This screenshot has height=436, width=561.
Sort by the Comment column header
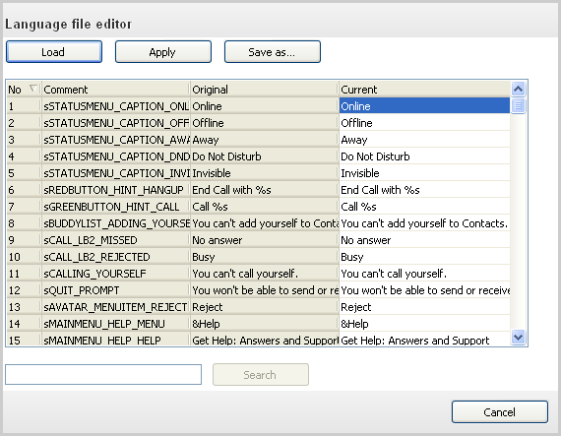(116, 89)
